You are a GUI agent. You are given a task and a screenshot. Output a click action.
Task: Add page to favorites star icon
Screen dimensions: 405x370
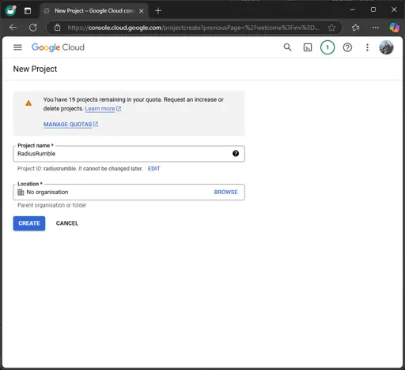click(x=331, y=28)
